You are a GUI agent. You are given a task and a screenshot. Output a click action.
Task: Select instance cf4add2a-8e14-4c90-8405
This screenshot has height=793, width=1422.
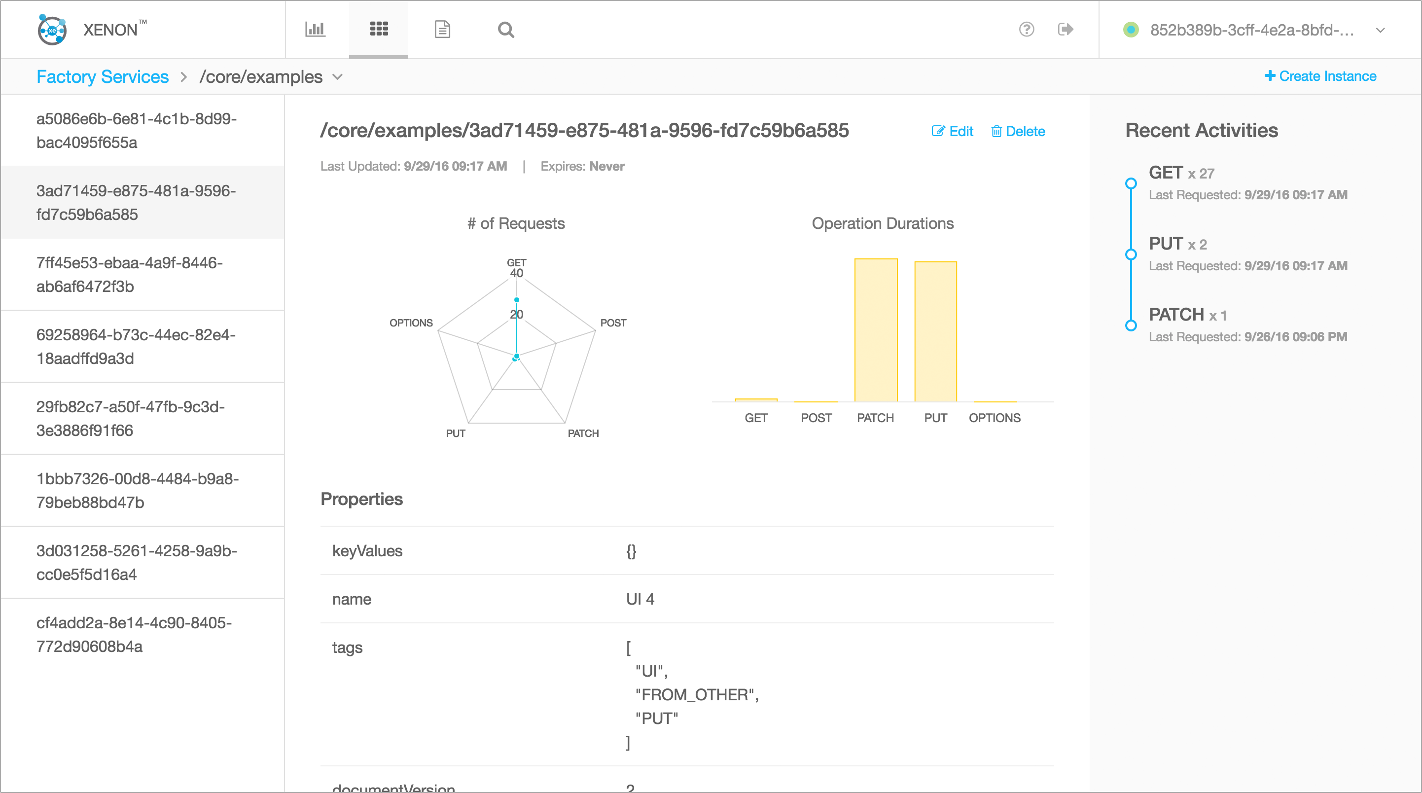click(x=142, y=634)
